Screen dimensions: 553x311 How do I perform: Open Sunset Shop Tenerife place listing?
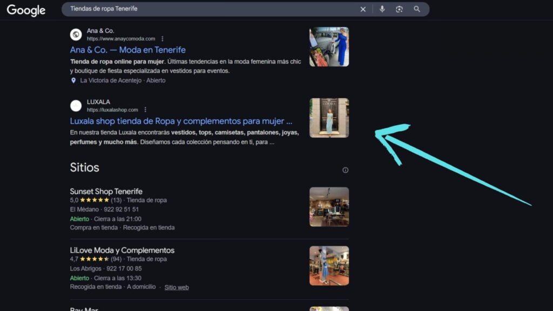point(106,191)
